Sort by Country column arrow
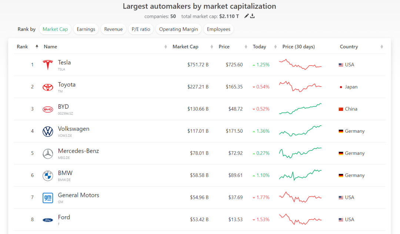The width and height of the screenshot is (400, 234). point(381,47)
